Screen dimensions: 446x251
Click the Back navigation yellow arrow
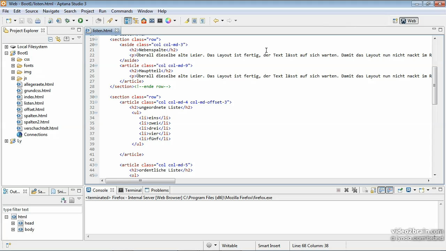[x=216, y=21]
